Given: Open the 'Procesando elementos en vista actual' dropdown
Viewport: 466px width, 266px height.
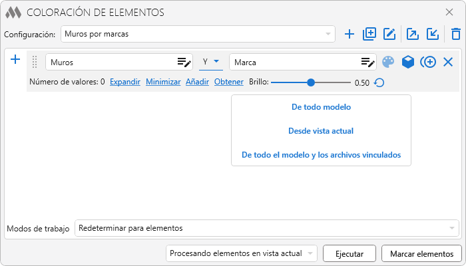Looking at the screenshot, I should click(242, 253).
